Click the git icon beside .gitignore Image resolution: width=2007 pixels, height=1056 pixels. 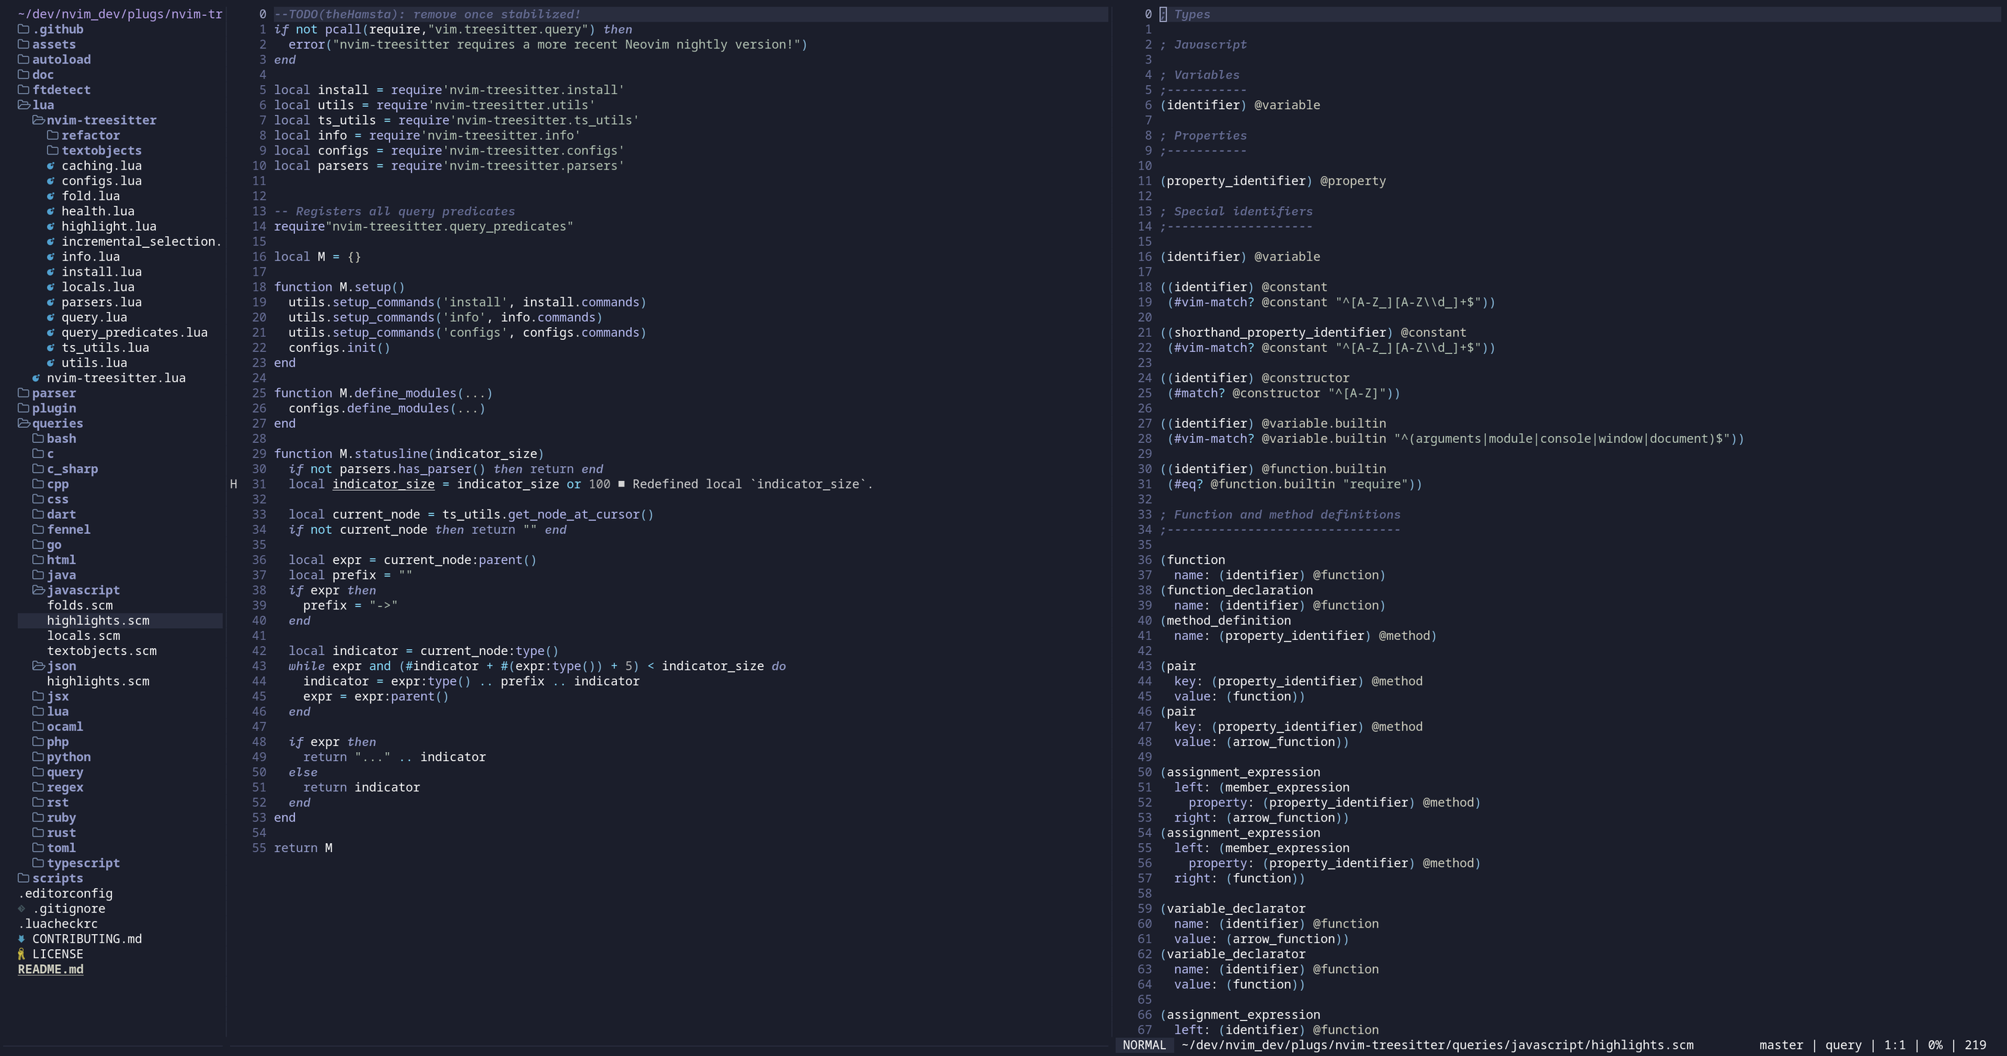tap(22, 909)
